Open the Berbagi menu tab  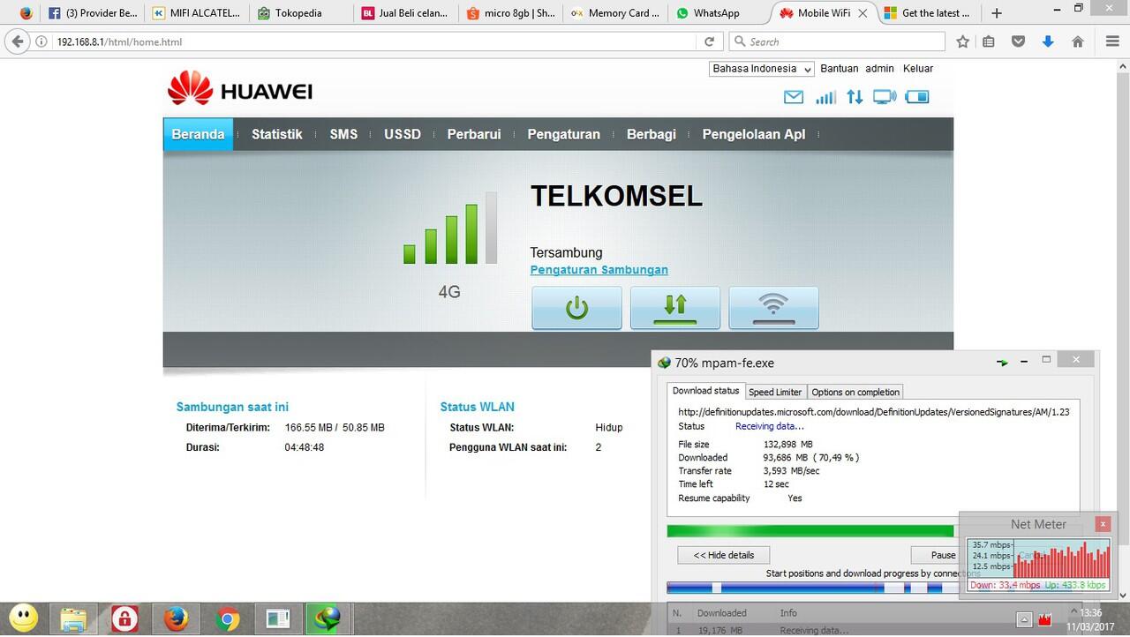[x=652, y=134]
